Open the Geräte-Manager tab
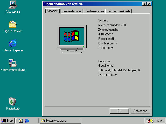Viewport: 166px width, 124px height. pos(72,11)
